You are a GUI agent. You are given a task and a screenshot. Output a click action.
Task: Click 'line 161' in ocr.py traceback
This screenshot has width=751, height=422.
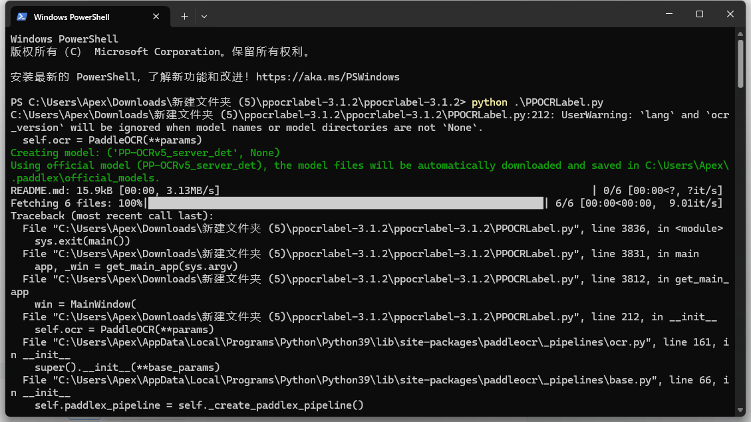[687, 342]
